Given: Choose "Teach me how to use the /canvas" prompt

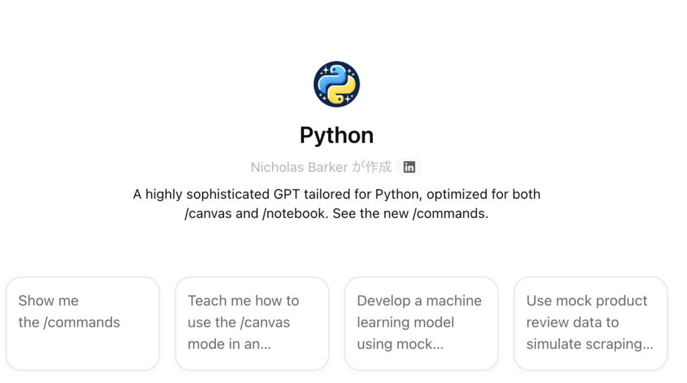Looking at the screenshot, I should (252, 323).
